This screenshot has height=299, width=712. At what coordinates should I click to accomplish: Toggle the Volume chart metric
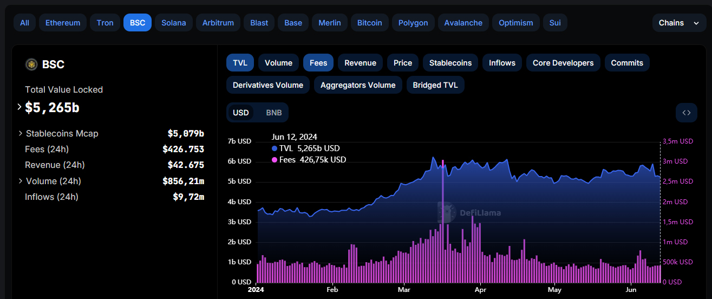pos(279,63)
